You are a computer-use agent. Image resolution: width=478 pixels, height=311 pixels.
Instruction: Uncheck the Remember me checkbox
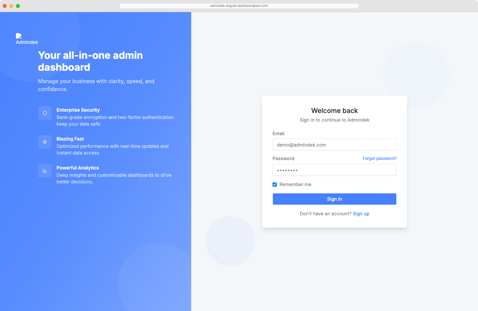275,184
